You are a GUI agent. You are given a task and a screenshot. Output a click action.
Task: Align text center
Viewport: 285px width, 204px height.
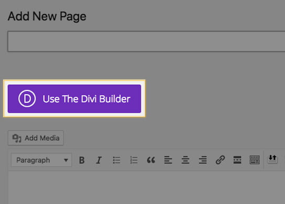tap(185, 160)
